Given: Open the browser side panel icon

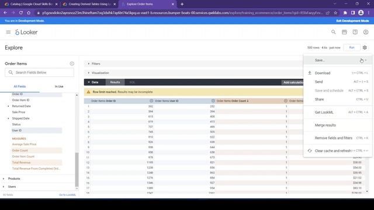Looking at the screenshot, I should click(353, 13).
